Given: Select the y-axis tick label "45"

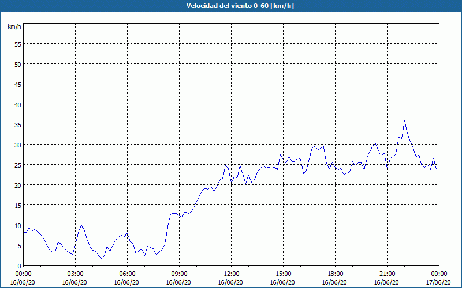Looking at the screenshot, I should point(18,84).
